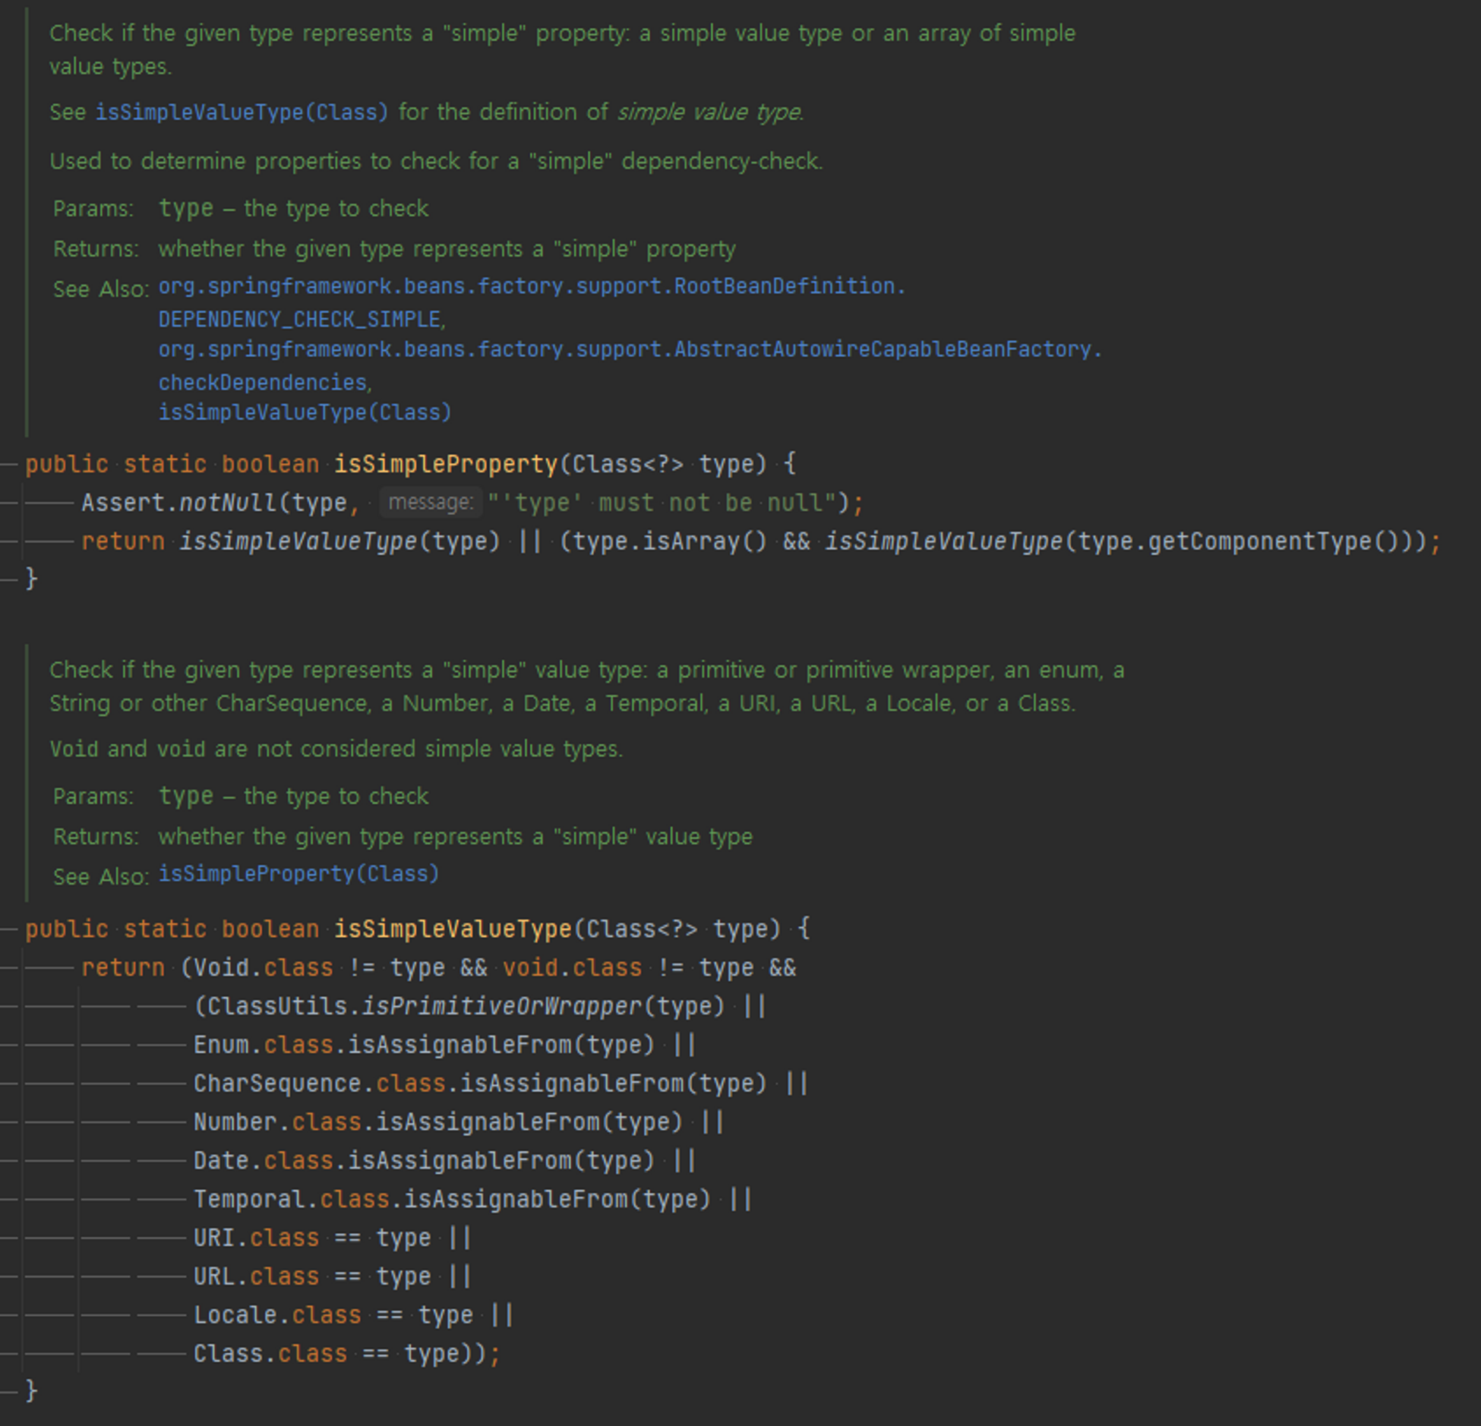Click the 'CharSequence' class reference
The height and width of the screenshot is (1426, 1481).
click(277, 1084)
